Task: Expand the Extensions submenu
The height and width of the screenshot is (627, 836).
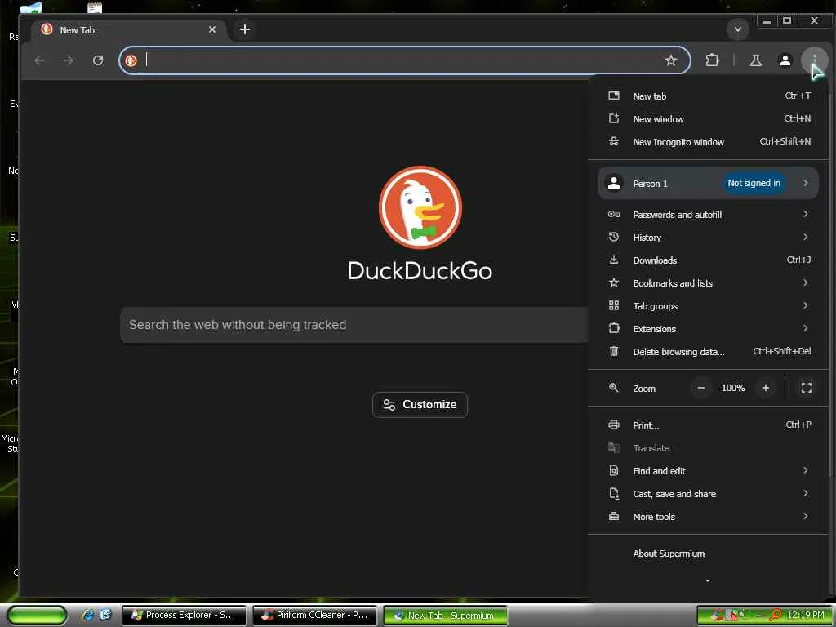Action: click(x=709, y=329)
